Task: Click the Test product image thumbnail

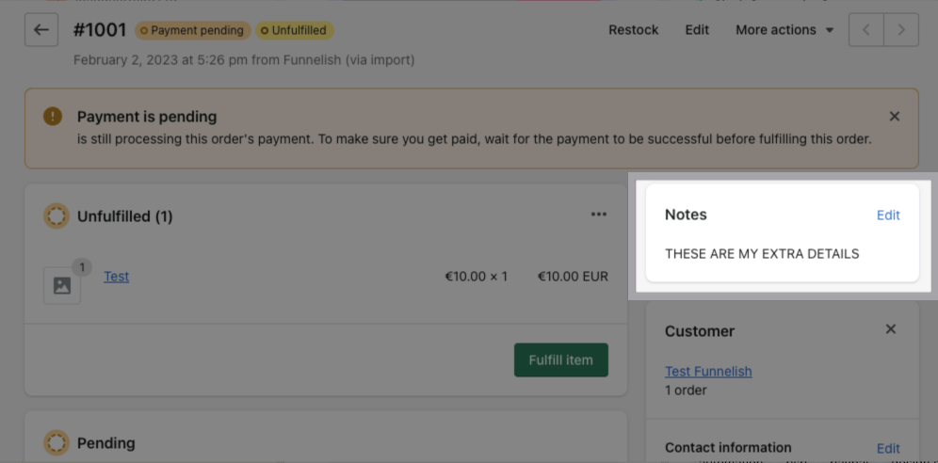Action: coord(62,285)
